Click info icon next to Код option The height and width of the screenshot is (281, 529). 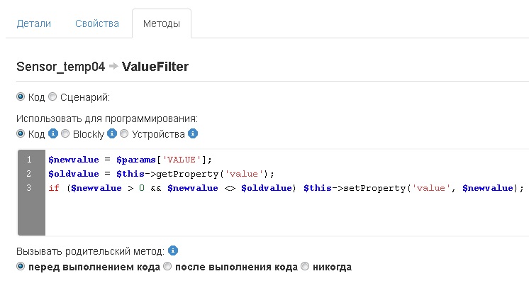(x=53, y=133)
